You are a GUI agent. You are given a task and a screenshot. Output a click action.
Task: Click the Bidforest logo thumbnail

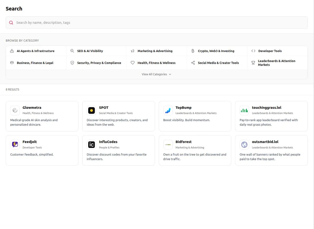168,145
